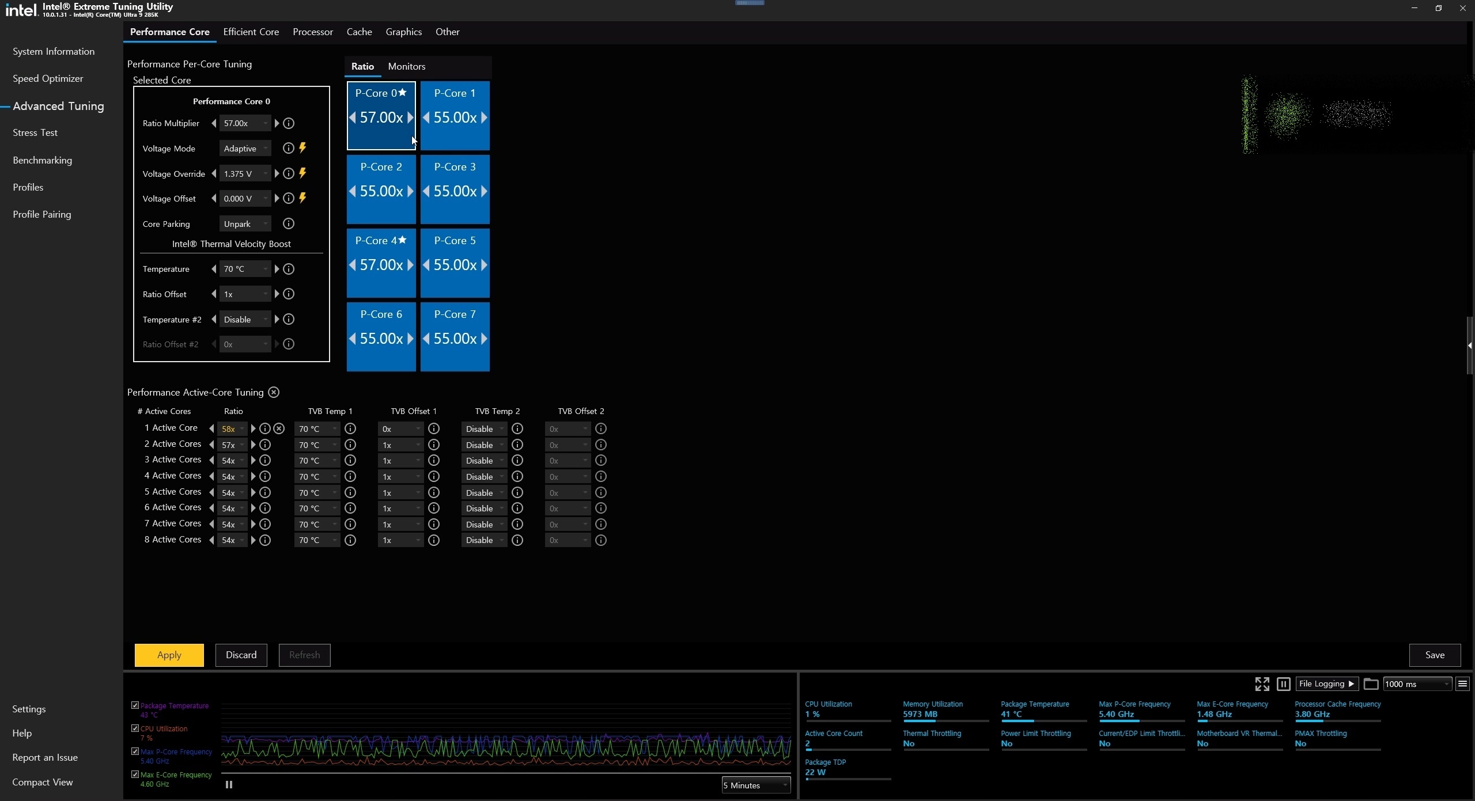Reset Performance Active-Core Tuning with the X icon
This screenshot has width=1475, height=801.
coord(274,392)
